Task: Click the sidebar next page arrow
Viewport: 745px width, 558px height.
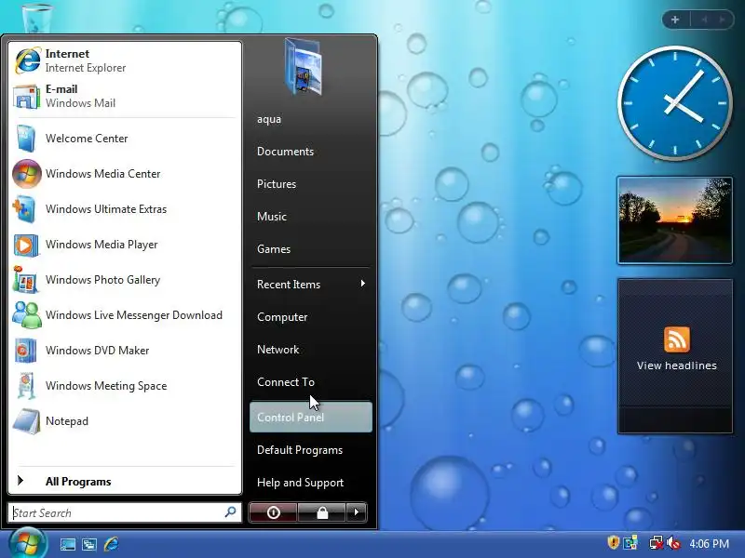Action: [x=722, y=20]
